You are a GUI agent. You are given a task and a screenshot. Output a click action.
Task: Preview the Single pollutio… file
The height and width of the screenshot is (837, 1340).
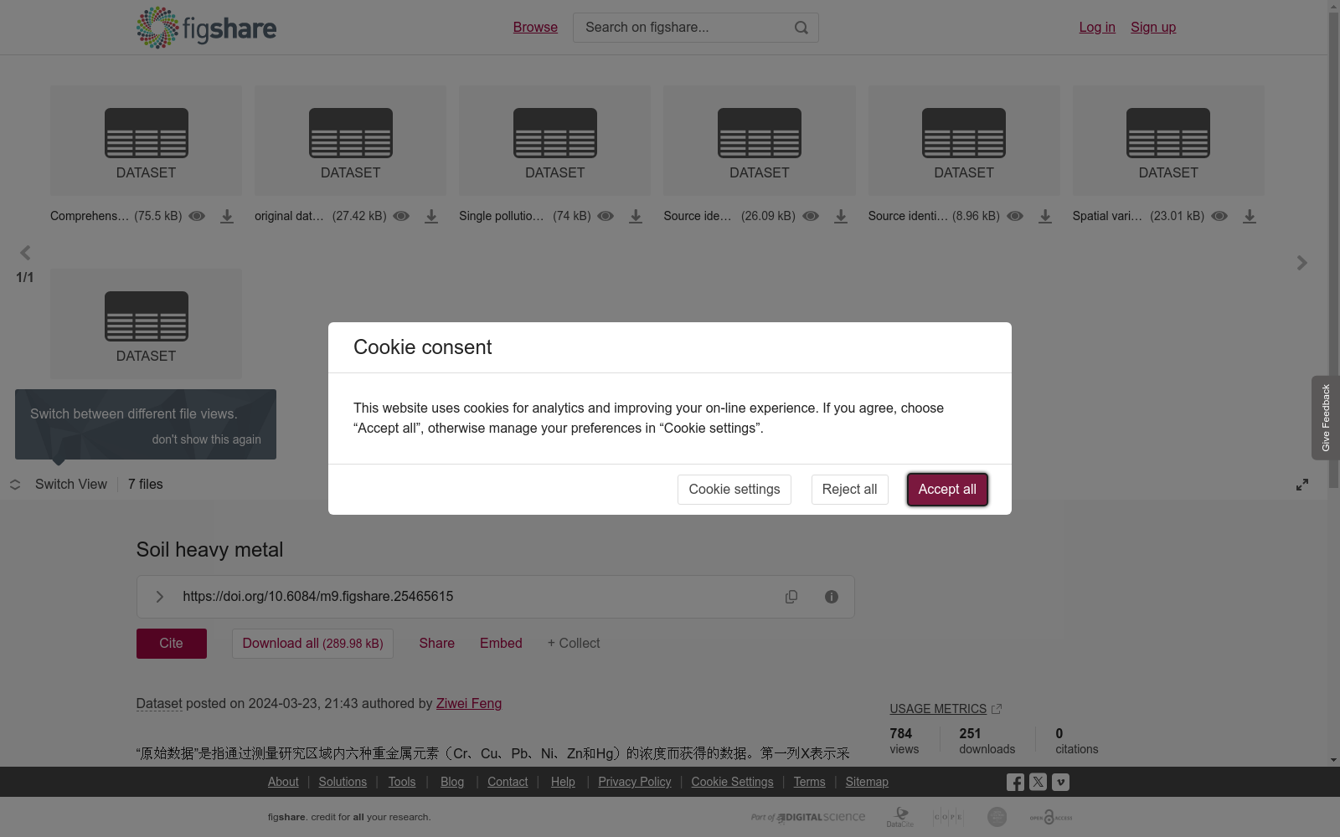[606, 216]
